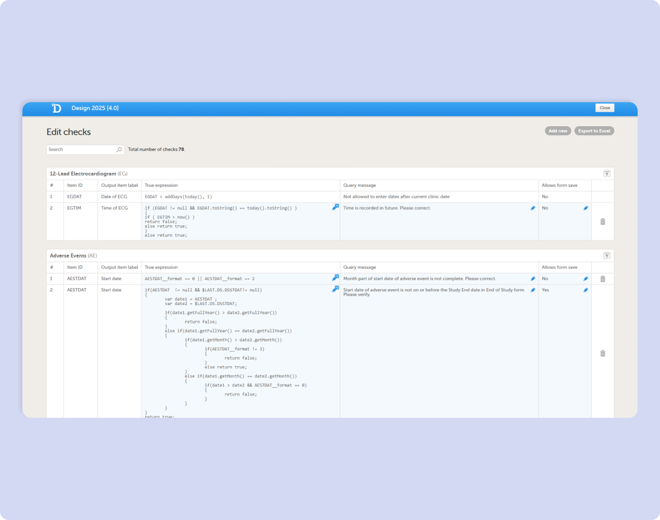Screen dimensions: 660x520
Task: Edit the EGTIM true expression script
Action: [335, 207]
